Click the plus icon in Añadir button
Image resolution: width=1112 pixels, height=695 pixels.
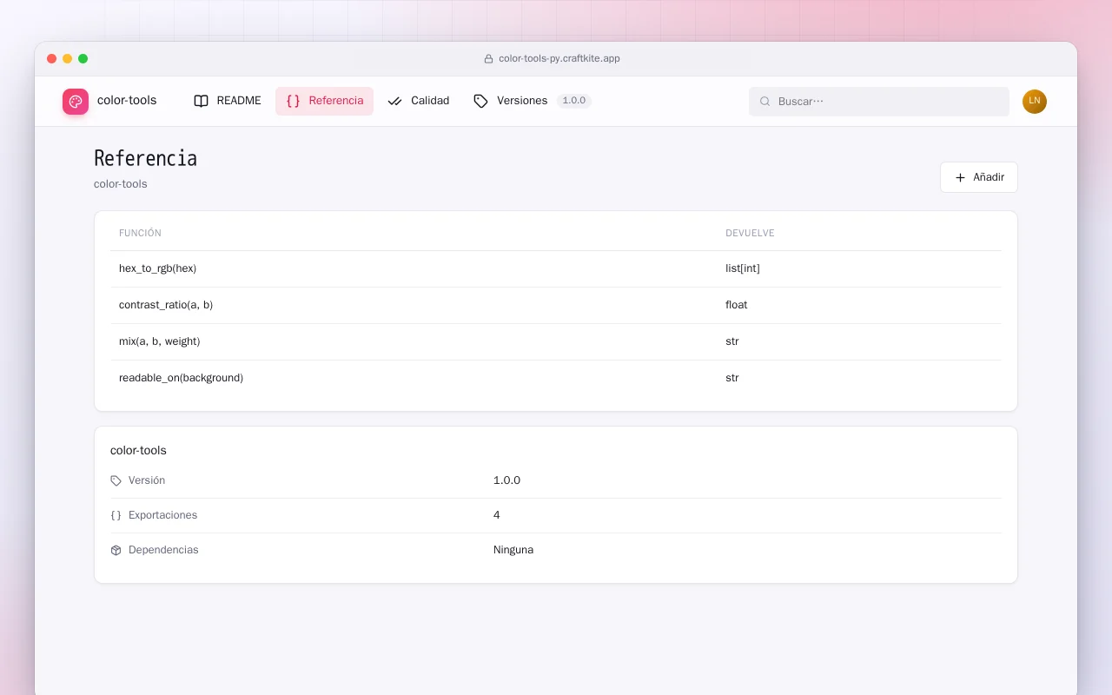point(960,177)
